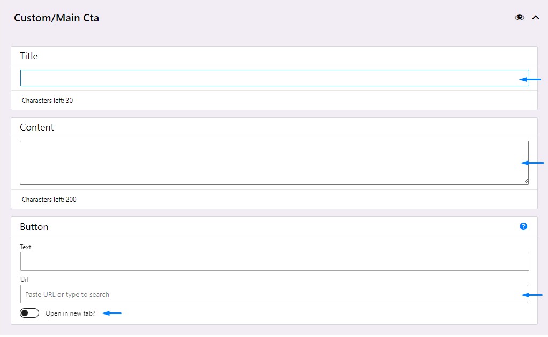Enable the Open in new tab toggle

[x=29, y=313]
